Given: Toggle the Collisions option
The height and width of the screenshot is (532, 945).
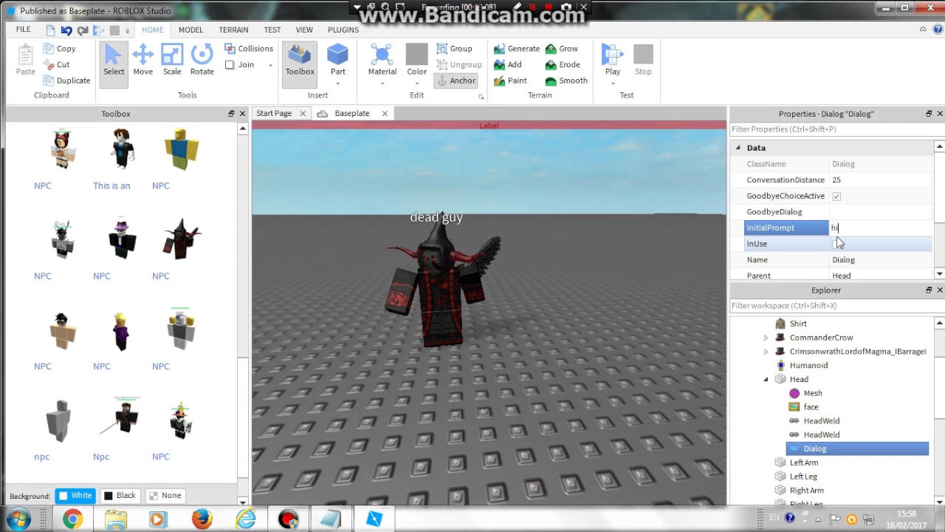Looking at the screenshot, I should 249,49.
